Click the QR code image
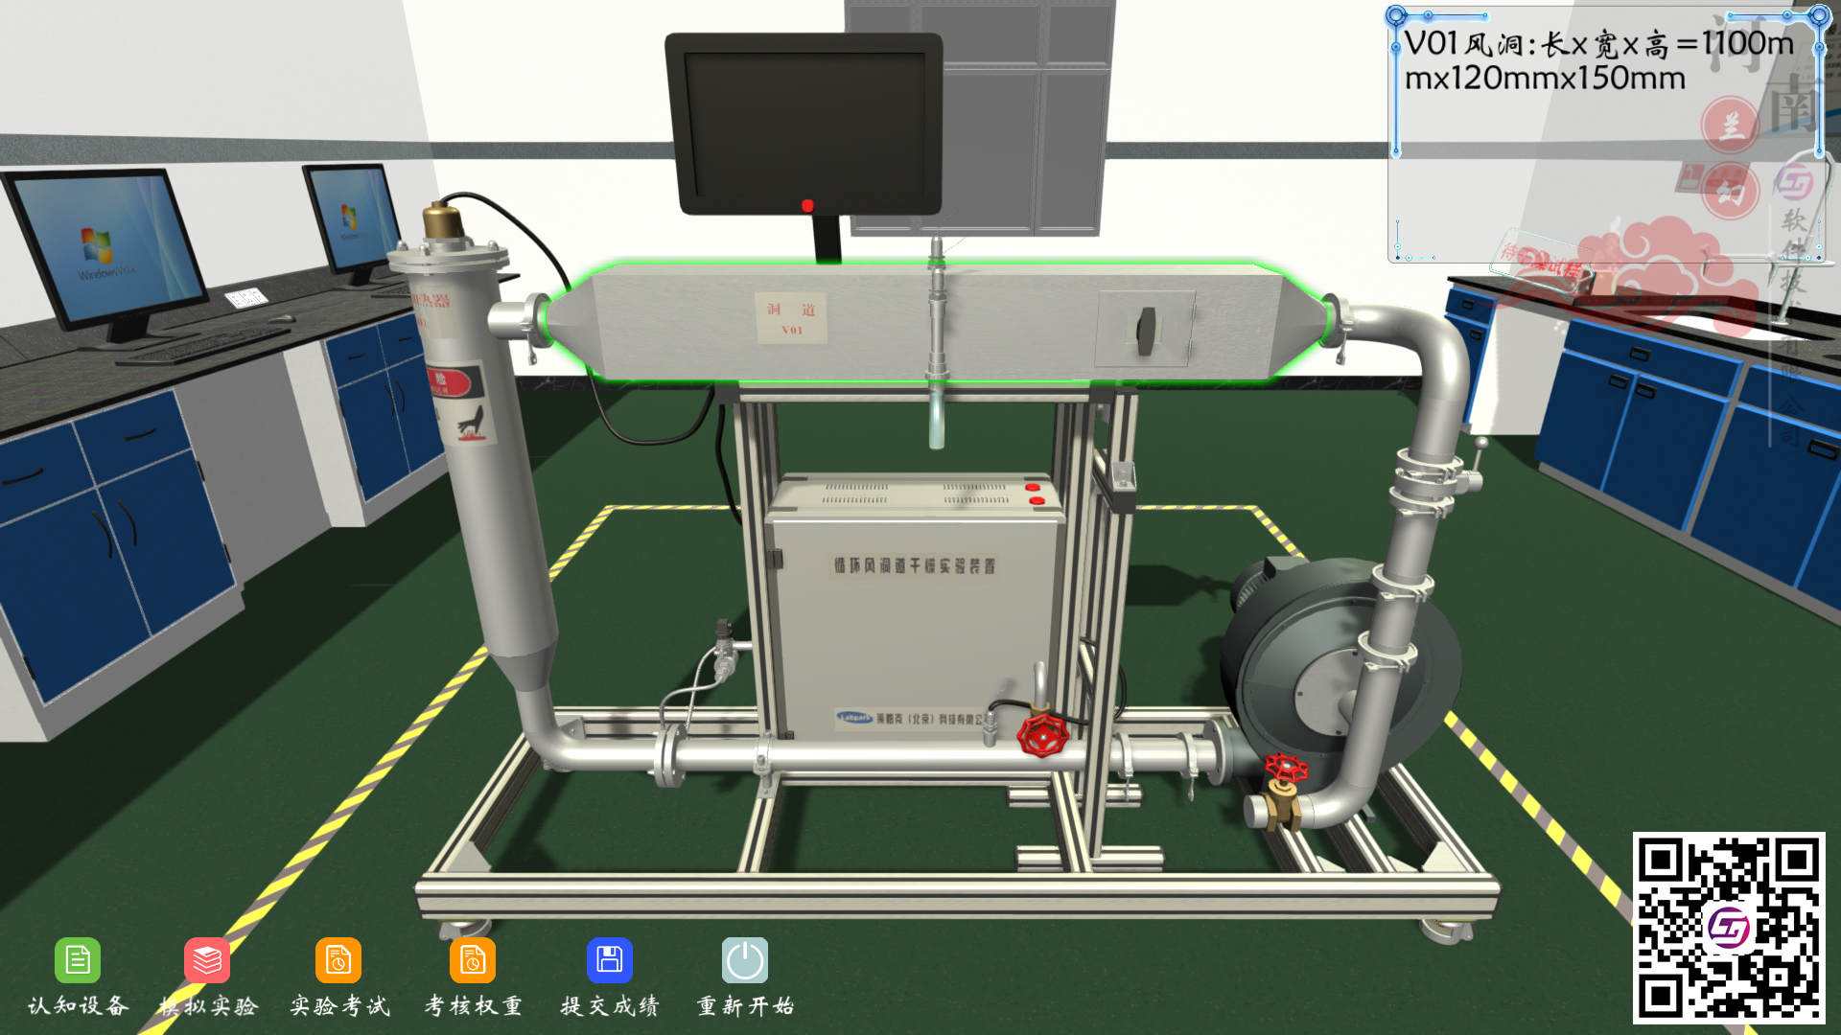The image size is (1841, 1035). pyautogui.click(x=1728, y=928)
